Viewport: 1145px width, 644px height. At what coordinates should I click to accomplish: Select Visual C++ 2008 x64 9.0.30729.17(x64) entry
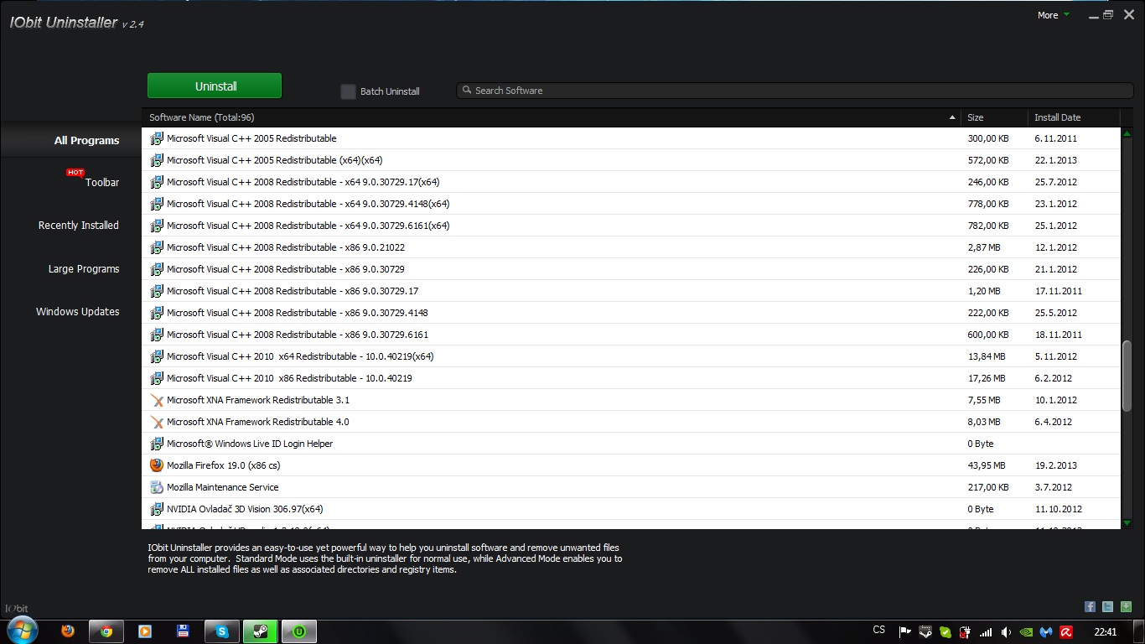pos(631,182)
